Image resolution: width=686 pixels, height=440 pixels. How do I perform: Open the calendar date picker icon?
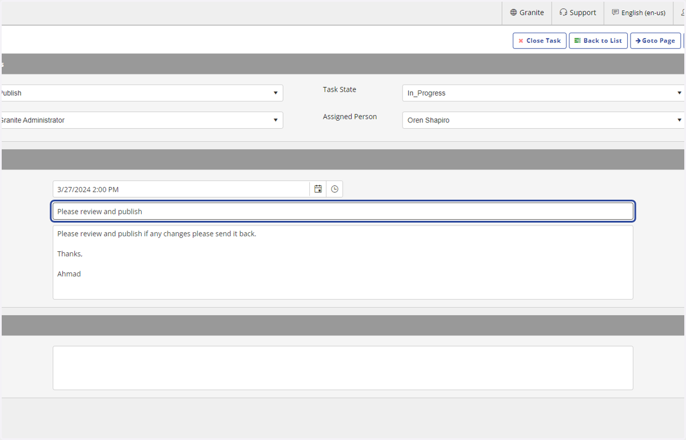click(x=318, y=189)
